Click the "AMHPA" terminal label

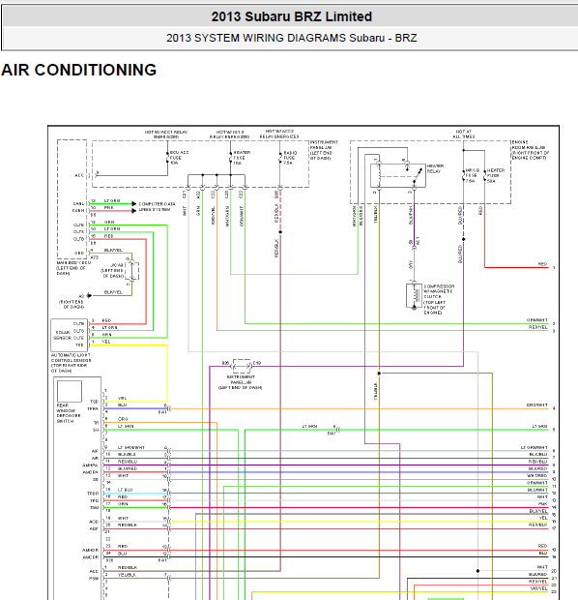[x=90, y=465]
